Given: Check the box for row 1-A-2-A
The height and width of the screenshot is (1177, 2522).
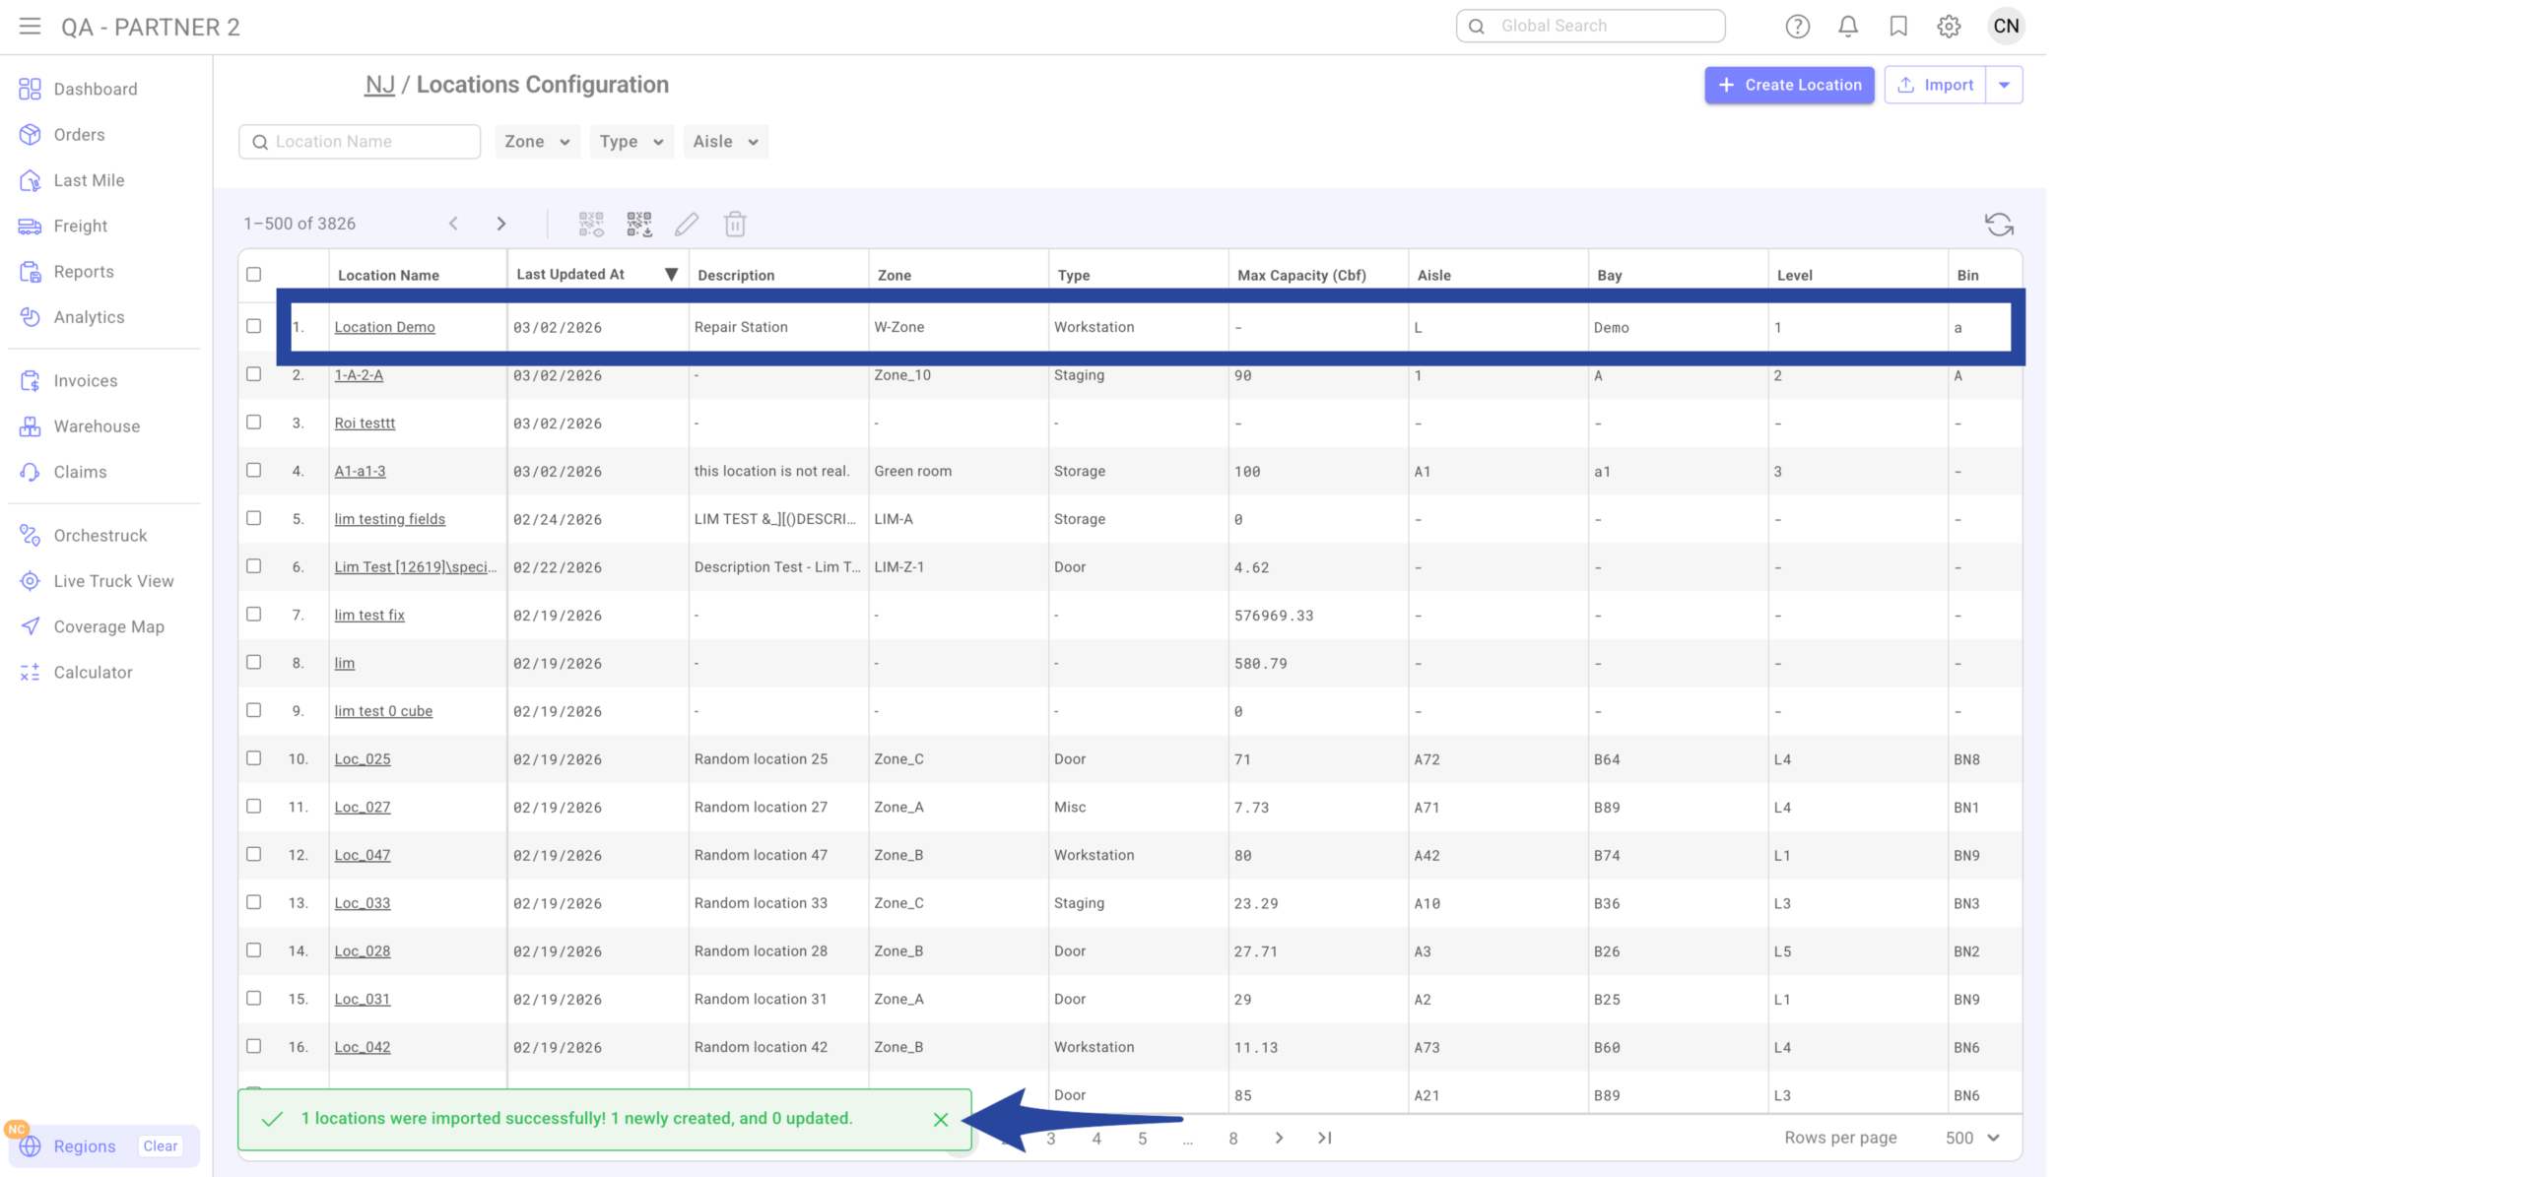Looking at the screenshot, I should (253, 374).
